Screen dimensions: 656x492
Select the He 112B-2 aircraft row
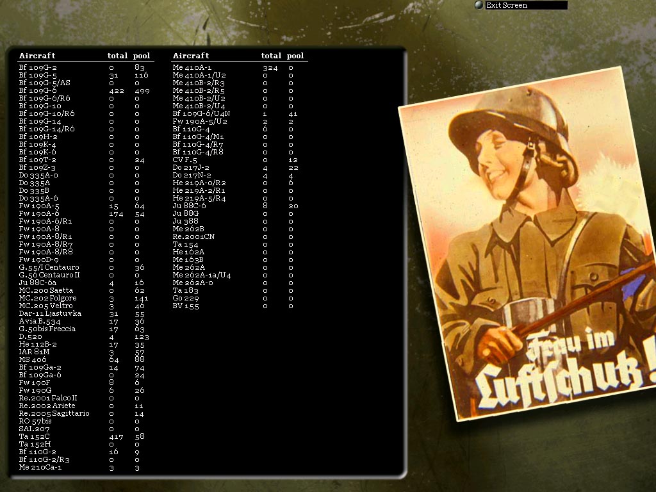pos(85,344)
